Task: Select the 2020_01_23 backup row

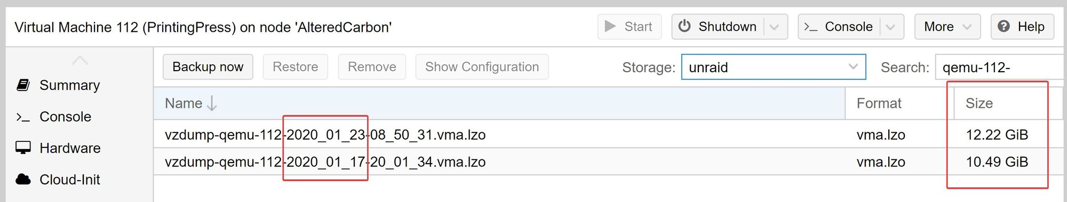Action: pos(608,134)
